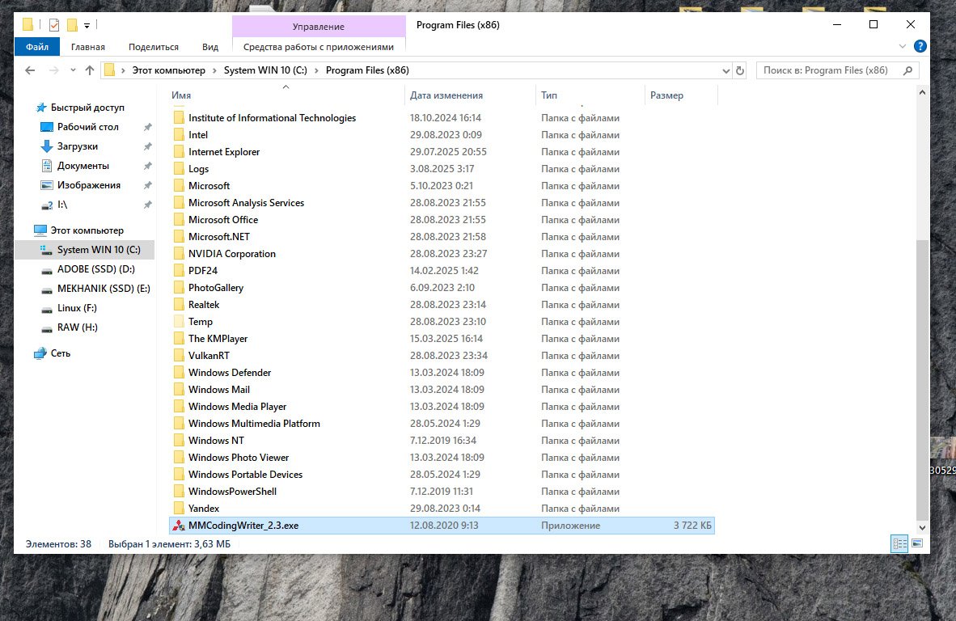The width and height of the screenshot is (956, 621).
Task: Select the Institute of Informational Technologies folder name
Action: click(x=272, y=118)
